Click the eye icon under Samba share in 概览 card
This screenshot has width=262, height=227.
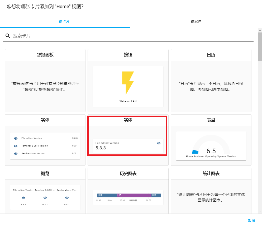point(67,198)
